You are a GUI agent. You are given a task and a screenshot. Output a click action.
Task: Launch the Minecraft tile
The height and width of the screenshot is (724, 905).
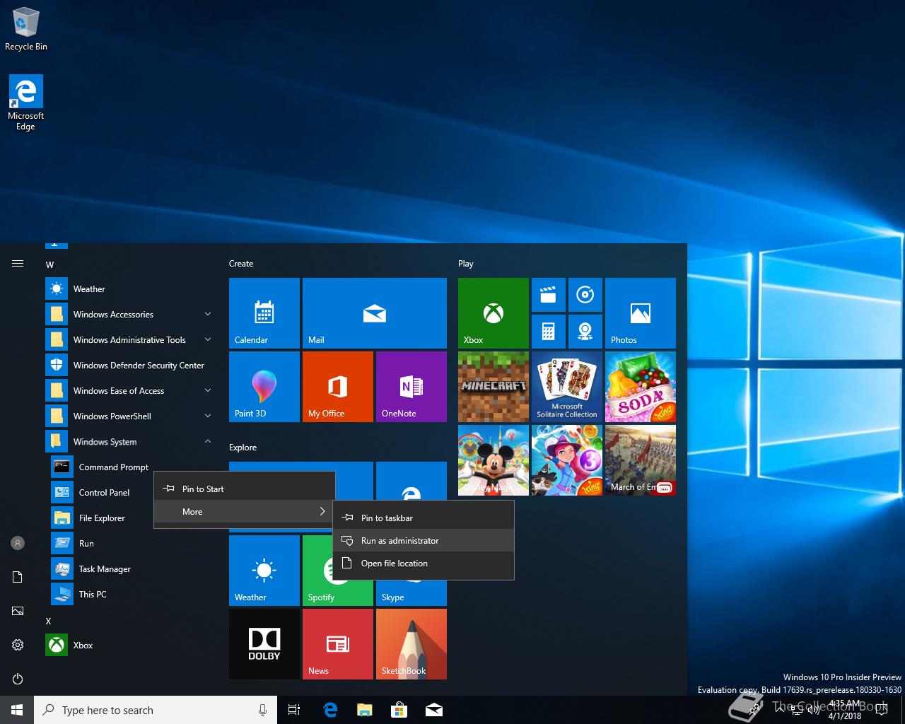tap(494, 387)
